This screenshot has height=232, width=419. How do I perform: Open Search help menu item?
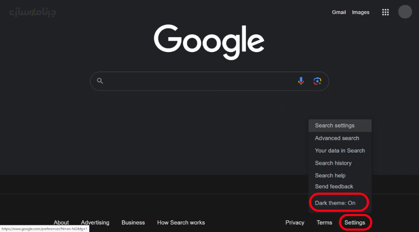pyautogui.click(x=330, y=175)
